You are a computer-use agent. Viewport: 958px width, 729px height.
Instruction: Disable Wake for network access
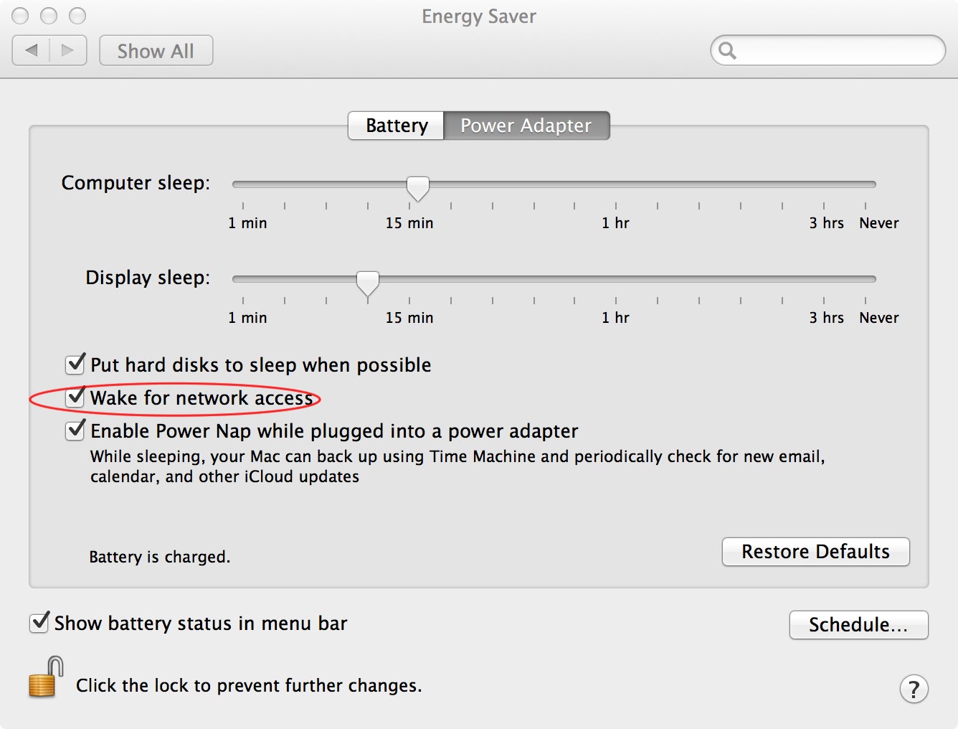point(75,398)
